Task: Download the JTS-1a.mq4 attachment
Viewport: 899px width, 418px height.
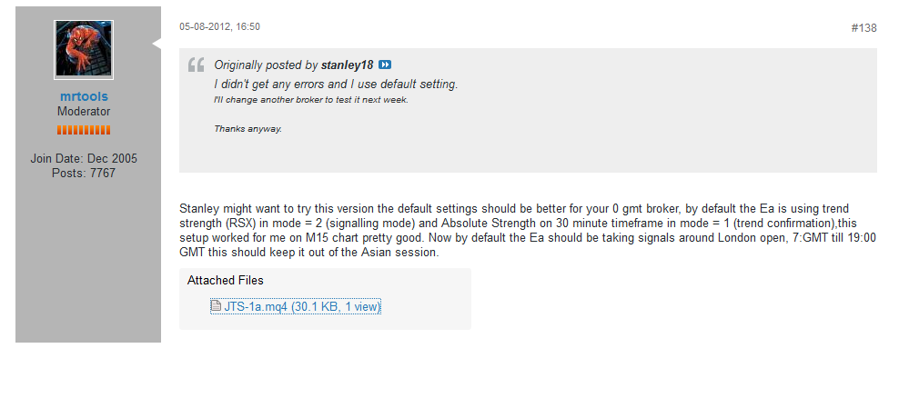Action: click(302, 307)
